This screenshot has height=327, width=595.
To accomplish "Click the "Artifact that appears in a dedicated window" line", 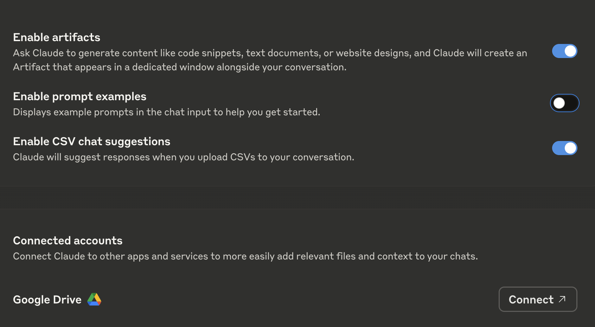I will tap(179, 67).
